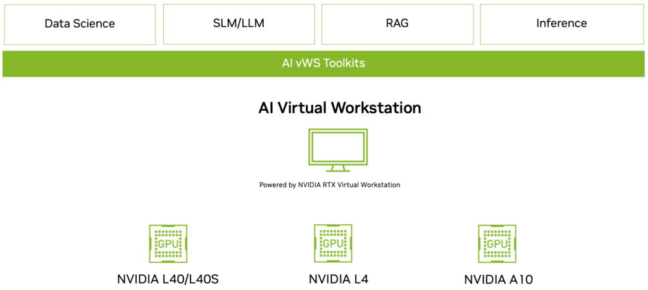Select the SLM/LLM box
648x290 pixels.
(239, 24)
